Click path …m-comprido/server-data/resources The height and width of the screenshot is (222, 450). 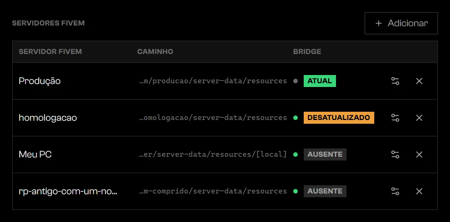pyautogui.click(x=213, y=191)
